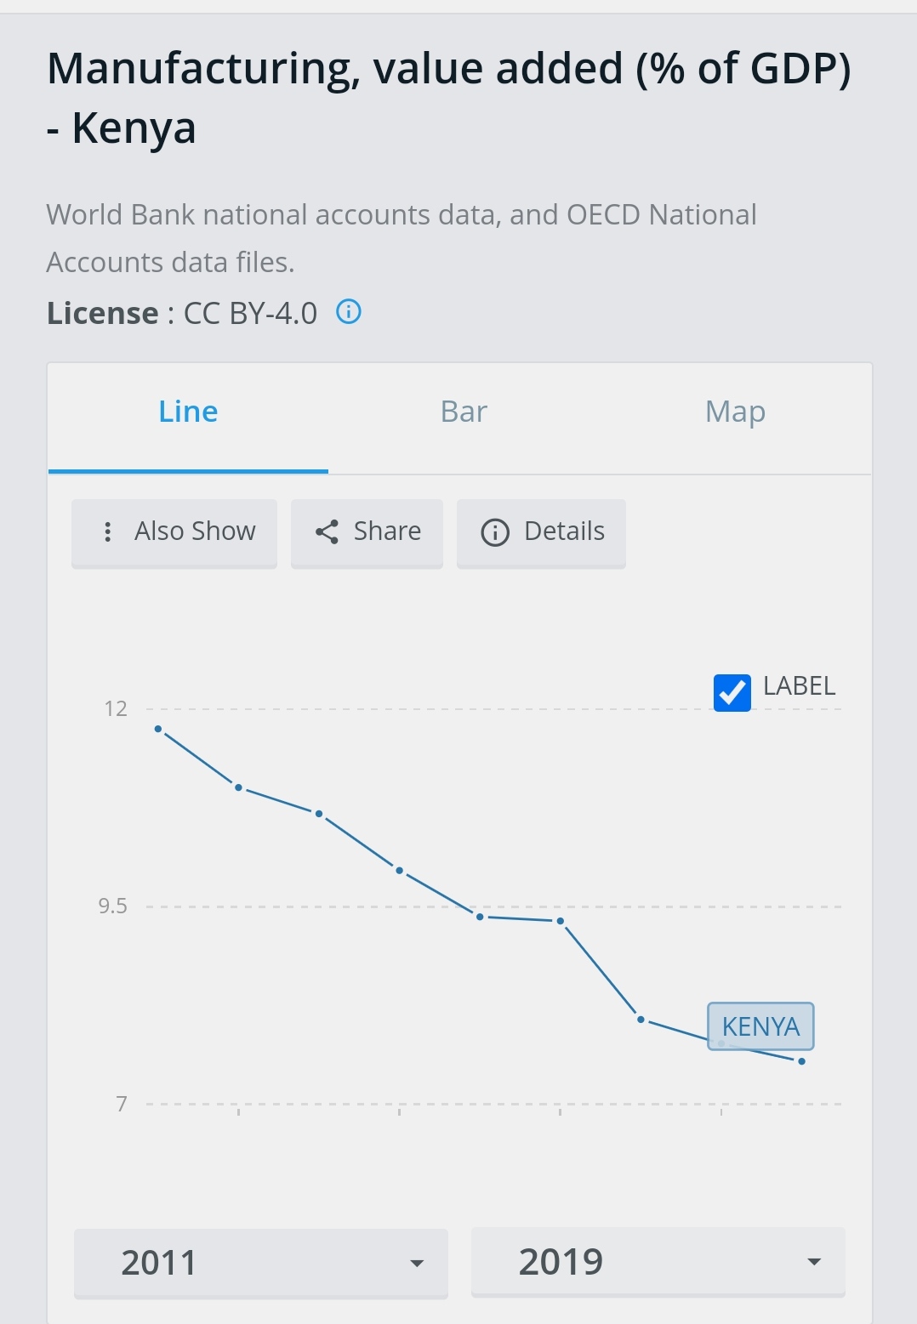The width and height of the screenshot is (917, 1324).
Task: Click the Share button label
Action: pos(387,531)
